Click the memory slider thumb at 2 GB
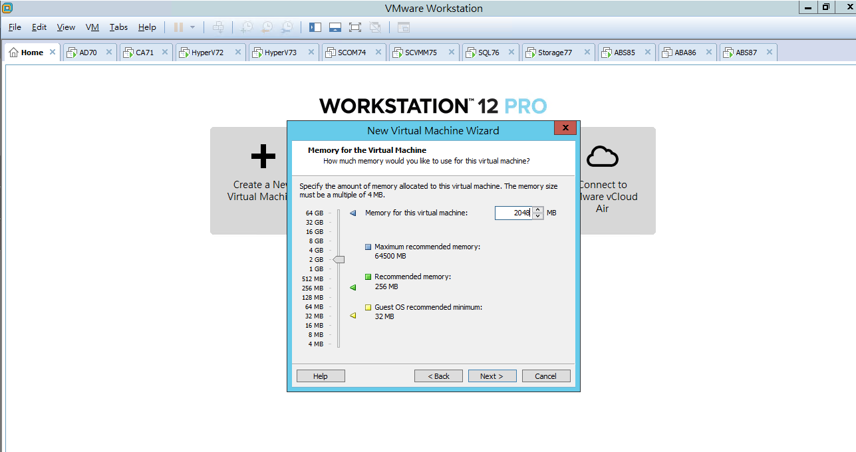The width and height of the screenshot is (856, 452). (339, 259)
